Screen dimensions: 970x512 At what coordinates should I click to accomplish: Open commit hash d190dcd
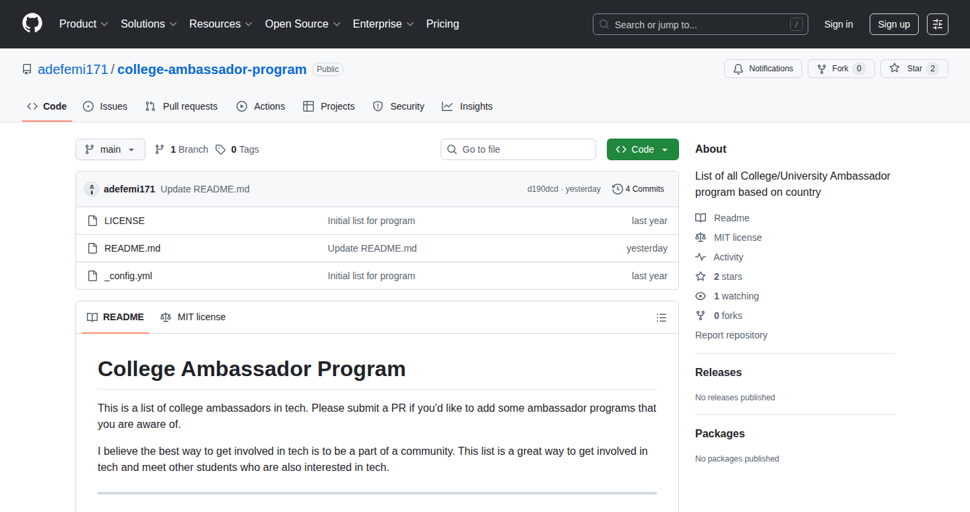(543, 189)
